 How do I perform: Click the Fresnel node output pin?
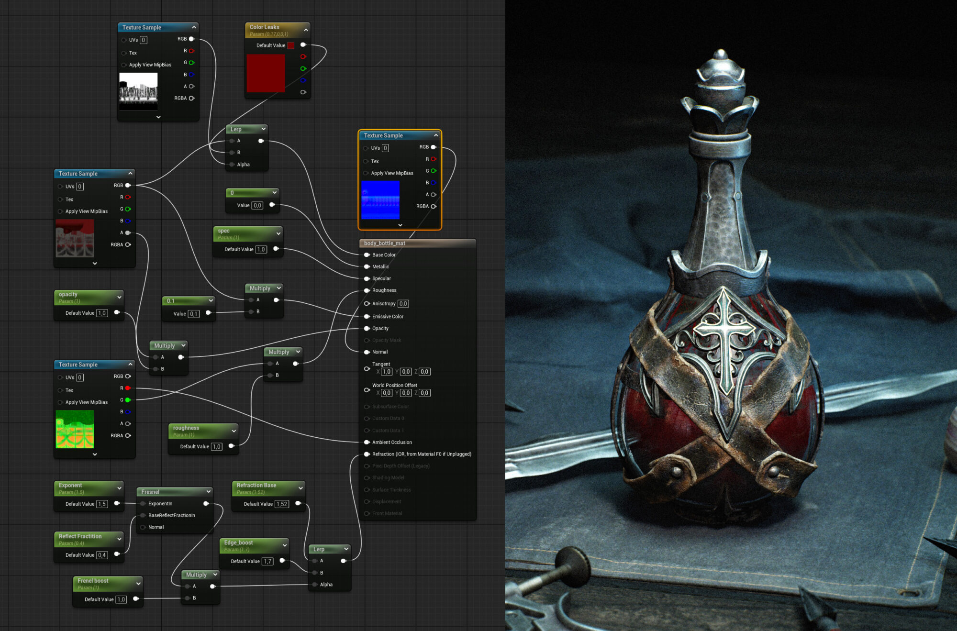206,503
